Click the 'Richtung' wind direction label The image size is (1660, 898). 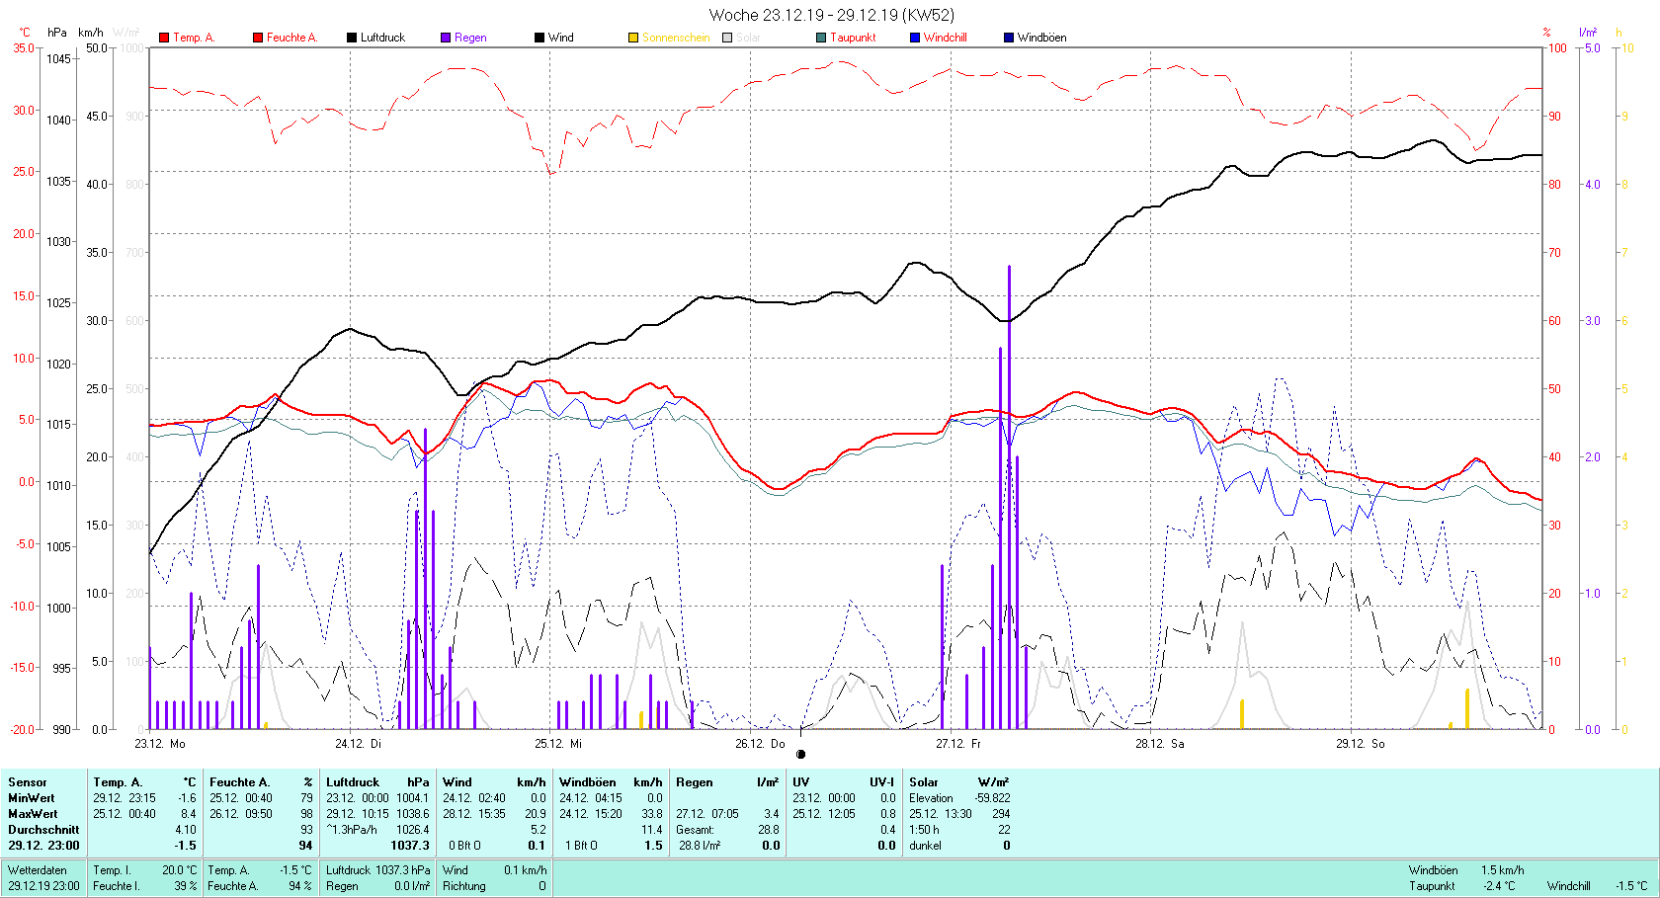pos(463,886)
